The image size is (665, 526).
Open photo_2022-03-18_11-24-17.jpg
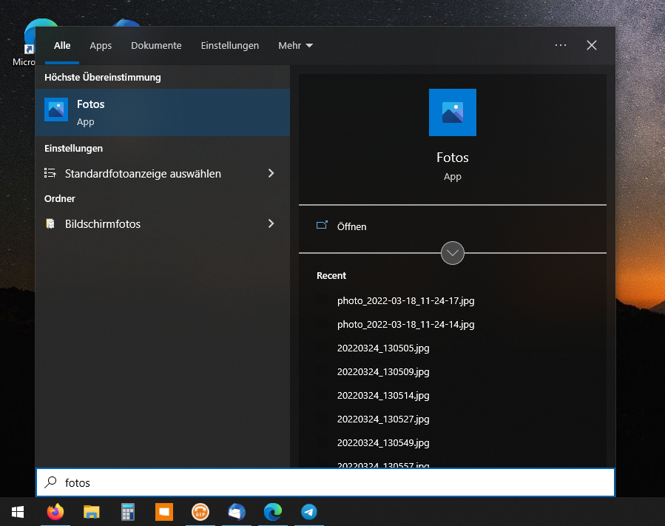[405, 301]
